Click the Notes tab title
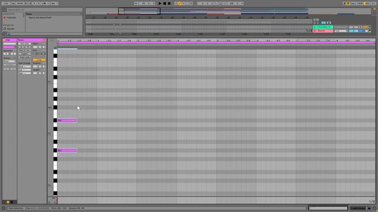 point(21,40)
